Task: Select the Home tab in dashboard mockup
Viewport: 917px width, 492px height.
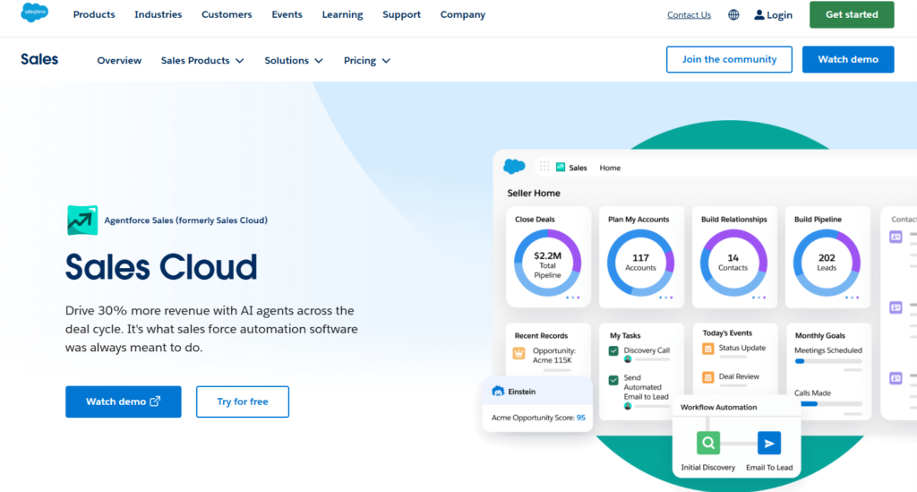Action: pos(610,168)
